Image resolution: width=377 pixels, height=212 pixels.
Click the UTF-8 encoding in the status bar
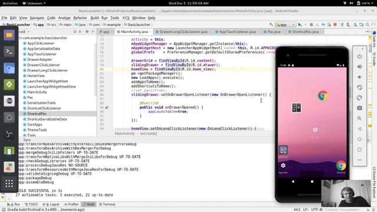316,210
